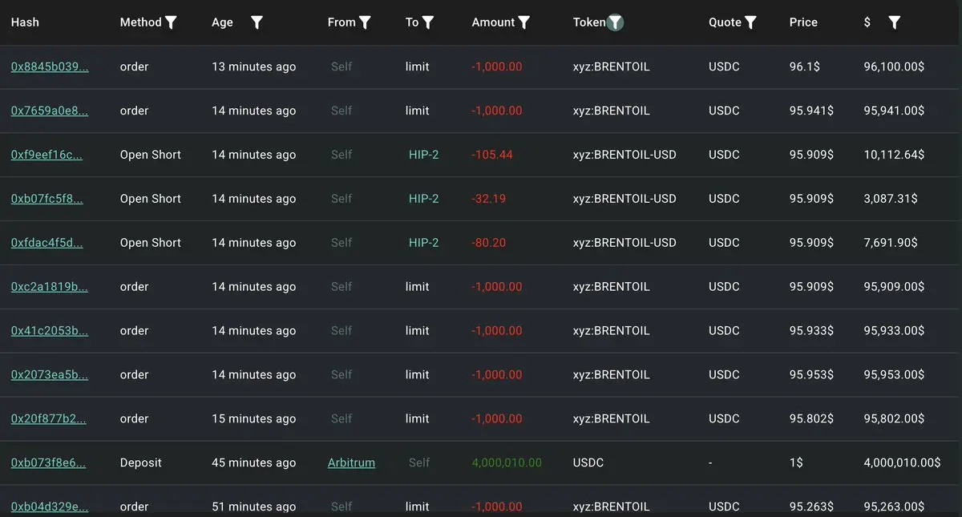
Task: Open the Arbitrum source link
Action: tap(351, 462)
